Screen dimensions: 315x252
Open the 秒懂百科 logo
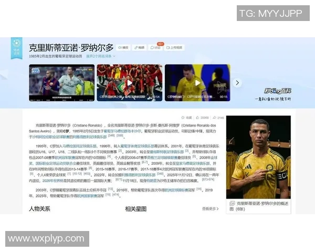pyautogui.click(x=278, y=91)
